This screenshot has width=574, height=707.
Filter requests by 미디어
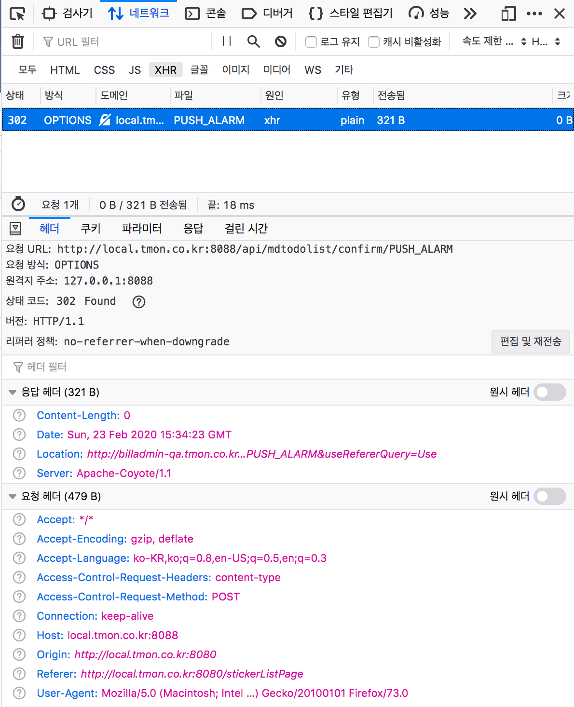277,70
